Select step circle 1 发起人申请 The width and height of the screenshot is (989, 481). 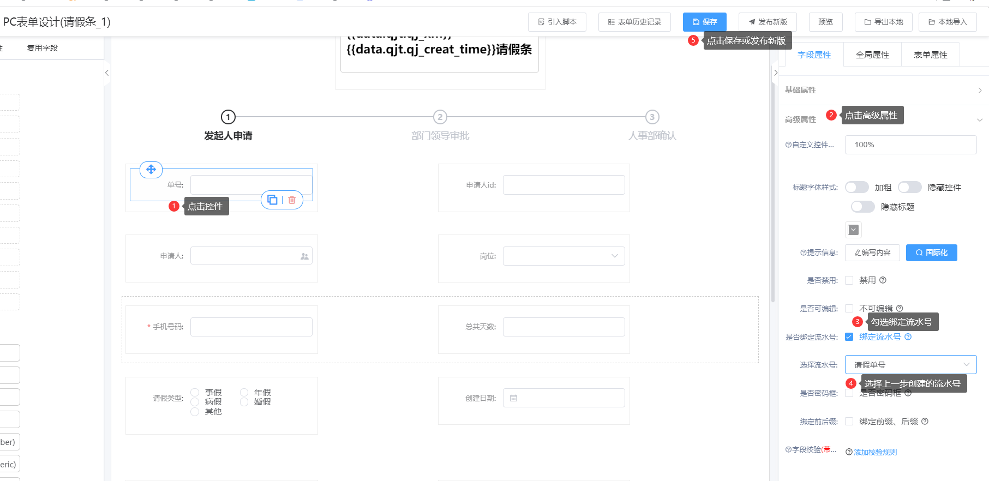[228, 117]
